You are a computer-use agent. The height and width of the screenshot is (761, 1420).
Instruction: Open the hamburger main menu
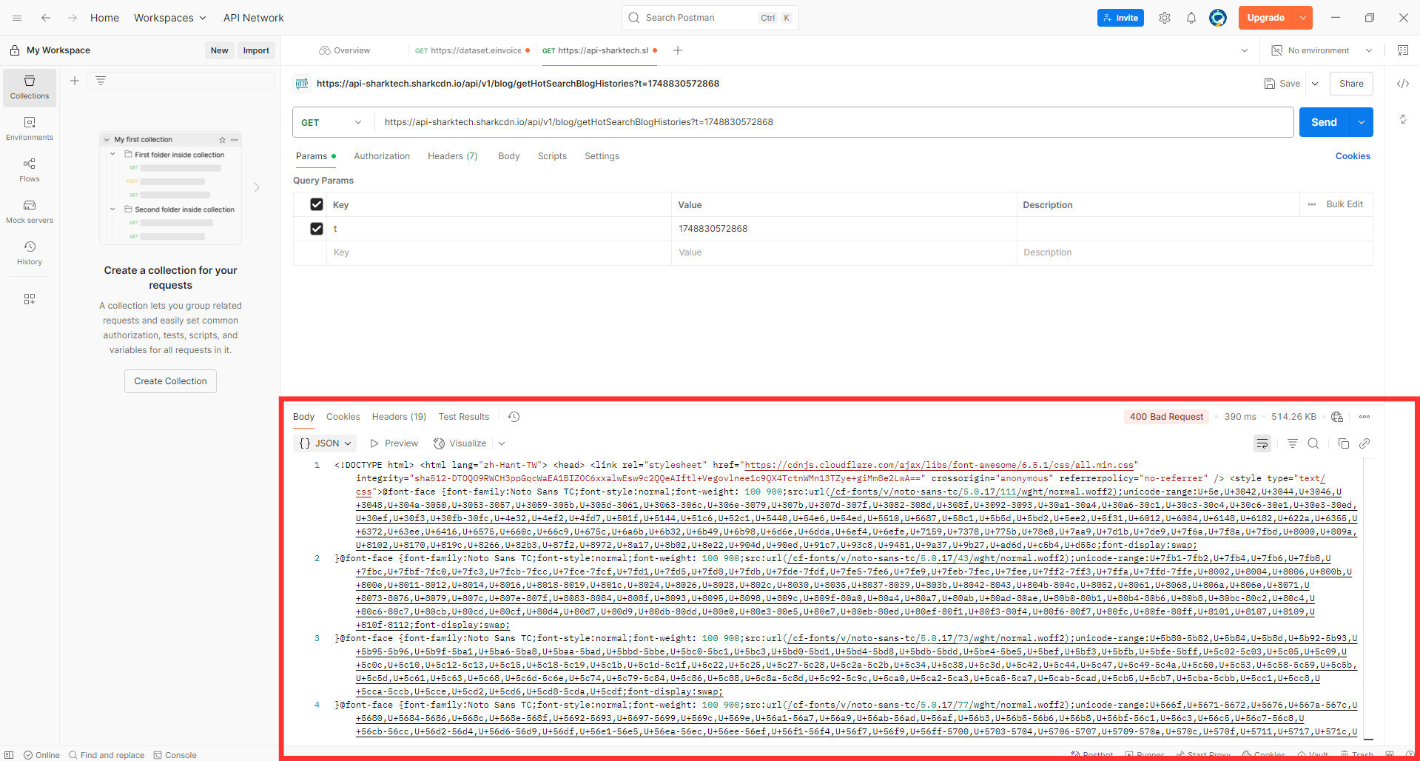(x=17, y=18)
